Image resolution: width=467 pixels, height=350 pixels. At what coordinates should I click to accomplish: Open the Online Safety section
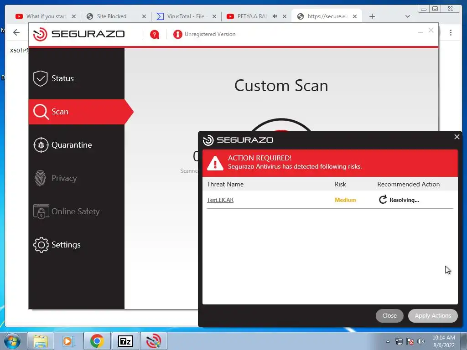click(x=77, y=211)
